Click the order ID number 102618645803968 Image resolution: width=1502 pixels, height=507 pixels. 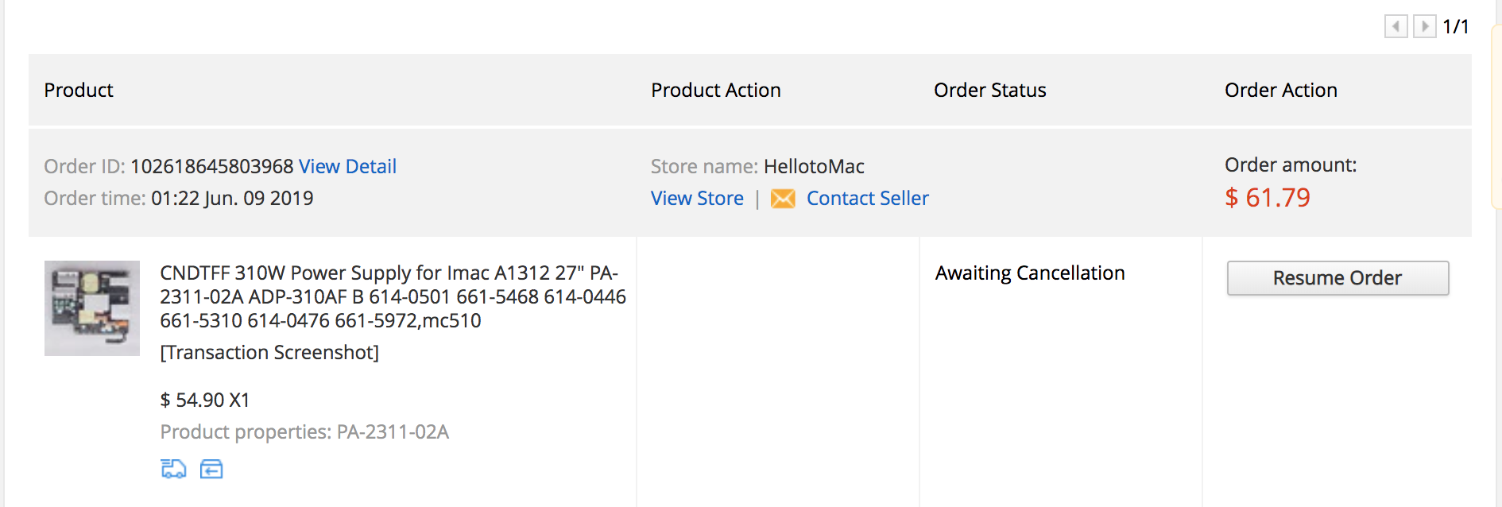(x=212, y=166)
